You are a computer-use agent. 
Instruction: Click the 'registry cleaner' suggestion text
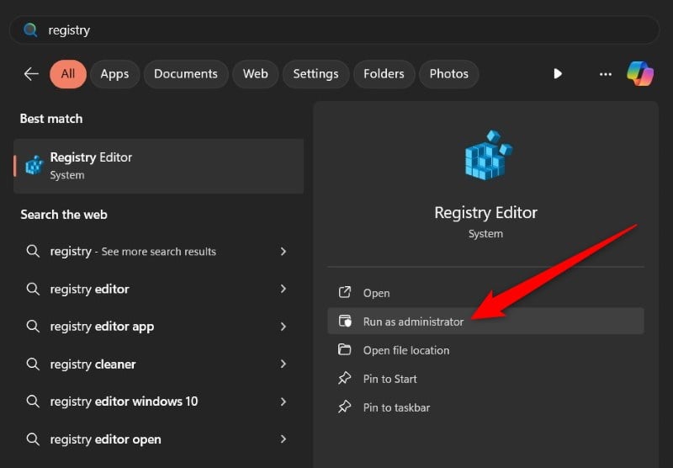tap(93, 364)
